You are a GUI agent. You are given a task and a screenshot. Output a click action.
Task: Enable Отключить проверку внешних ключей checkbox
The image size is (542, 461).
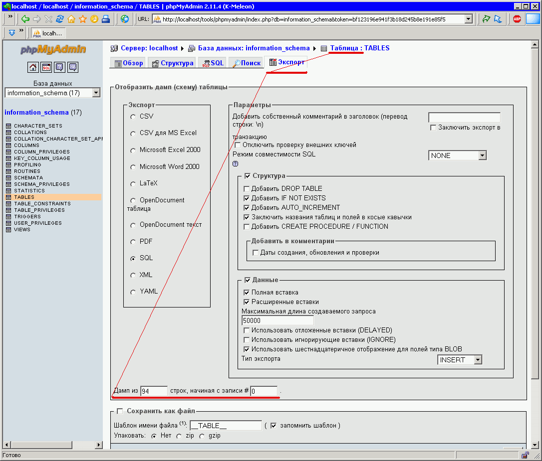point(238,145)
